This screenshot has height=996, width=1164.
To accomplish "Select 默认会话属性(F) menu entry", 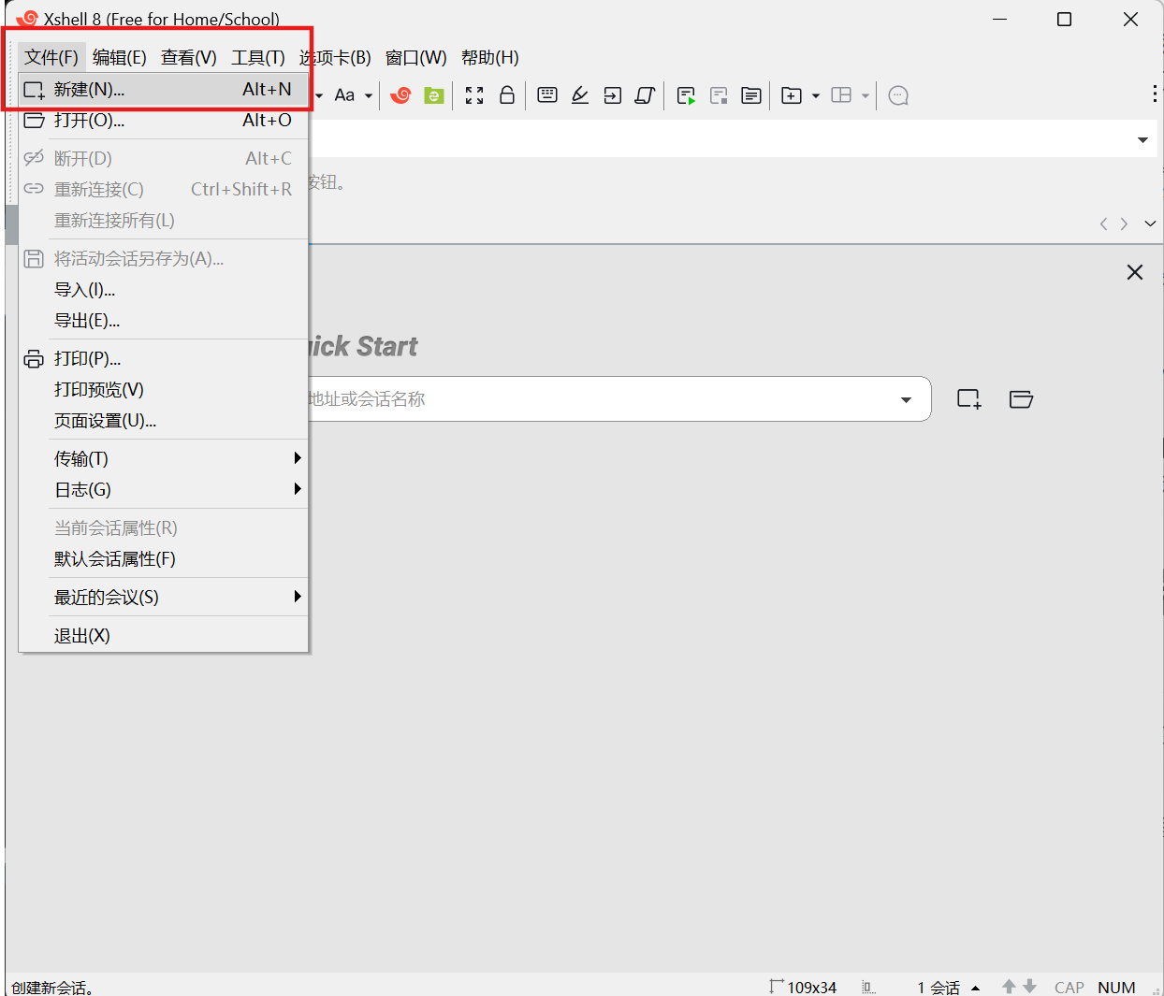I will click(x=163, y=559).
